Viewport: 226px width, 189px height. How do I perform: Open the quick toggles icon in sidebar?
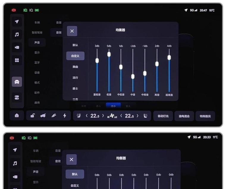tap(17, 97)
